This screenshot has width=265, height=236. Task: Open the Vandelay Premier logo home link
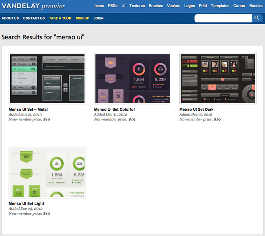click(33, 6)
